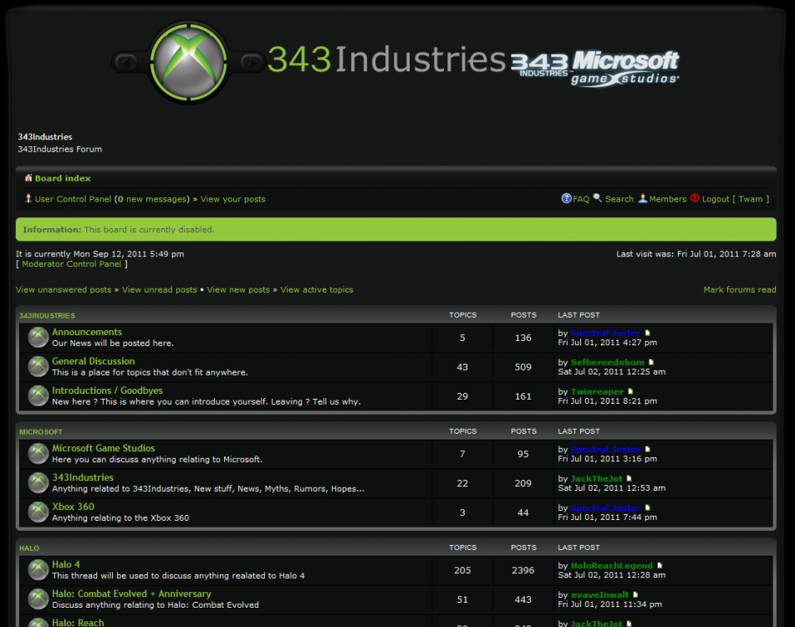Select View active topics
Viewport: 795px width, 627px height.
[317, 290]
